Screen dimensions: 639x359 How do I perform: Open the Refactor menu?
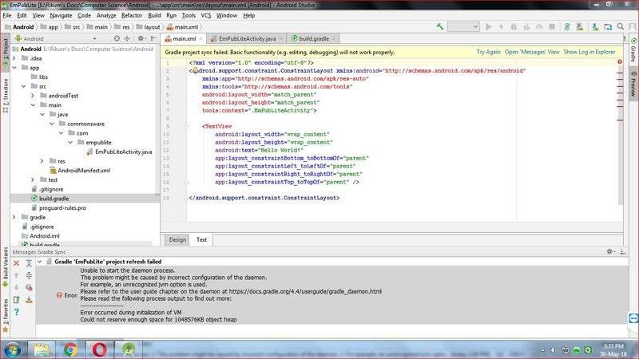point(132,15)
